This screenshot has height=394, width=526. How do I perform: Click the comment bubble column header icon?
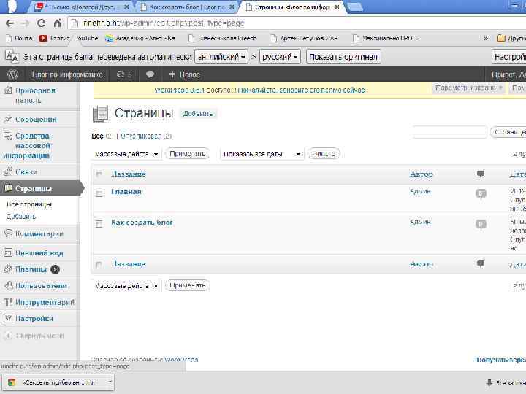481,174
